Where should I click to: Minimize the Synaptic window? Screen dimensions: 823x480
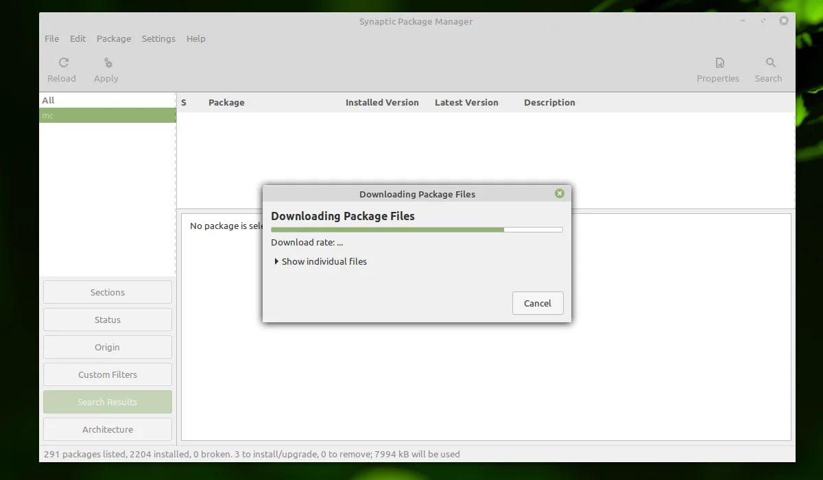tap(743, 21)
